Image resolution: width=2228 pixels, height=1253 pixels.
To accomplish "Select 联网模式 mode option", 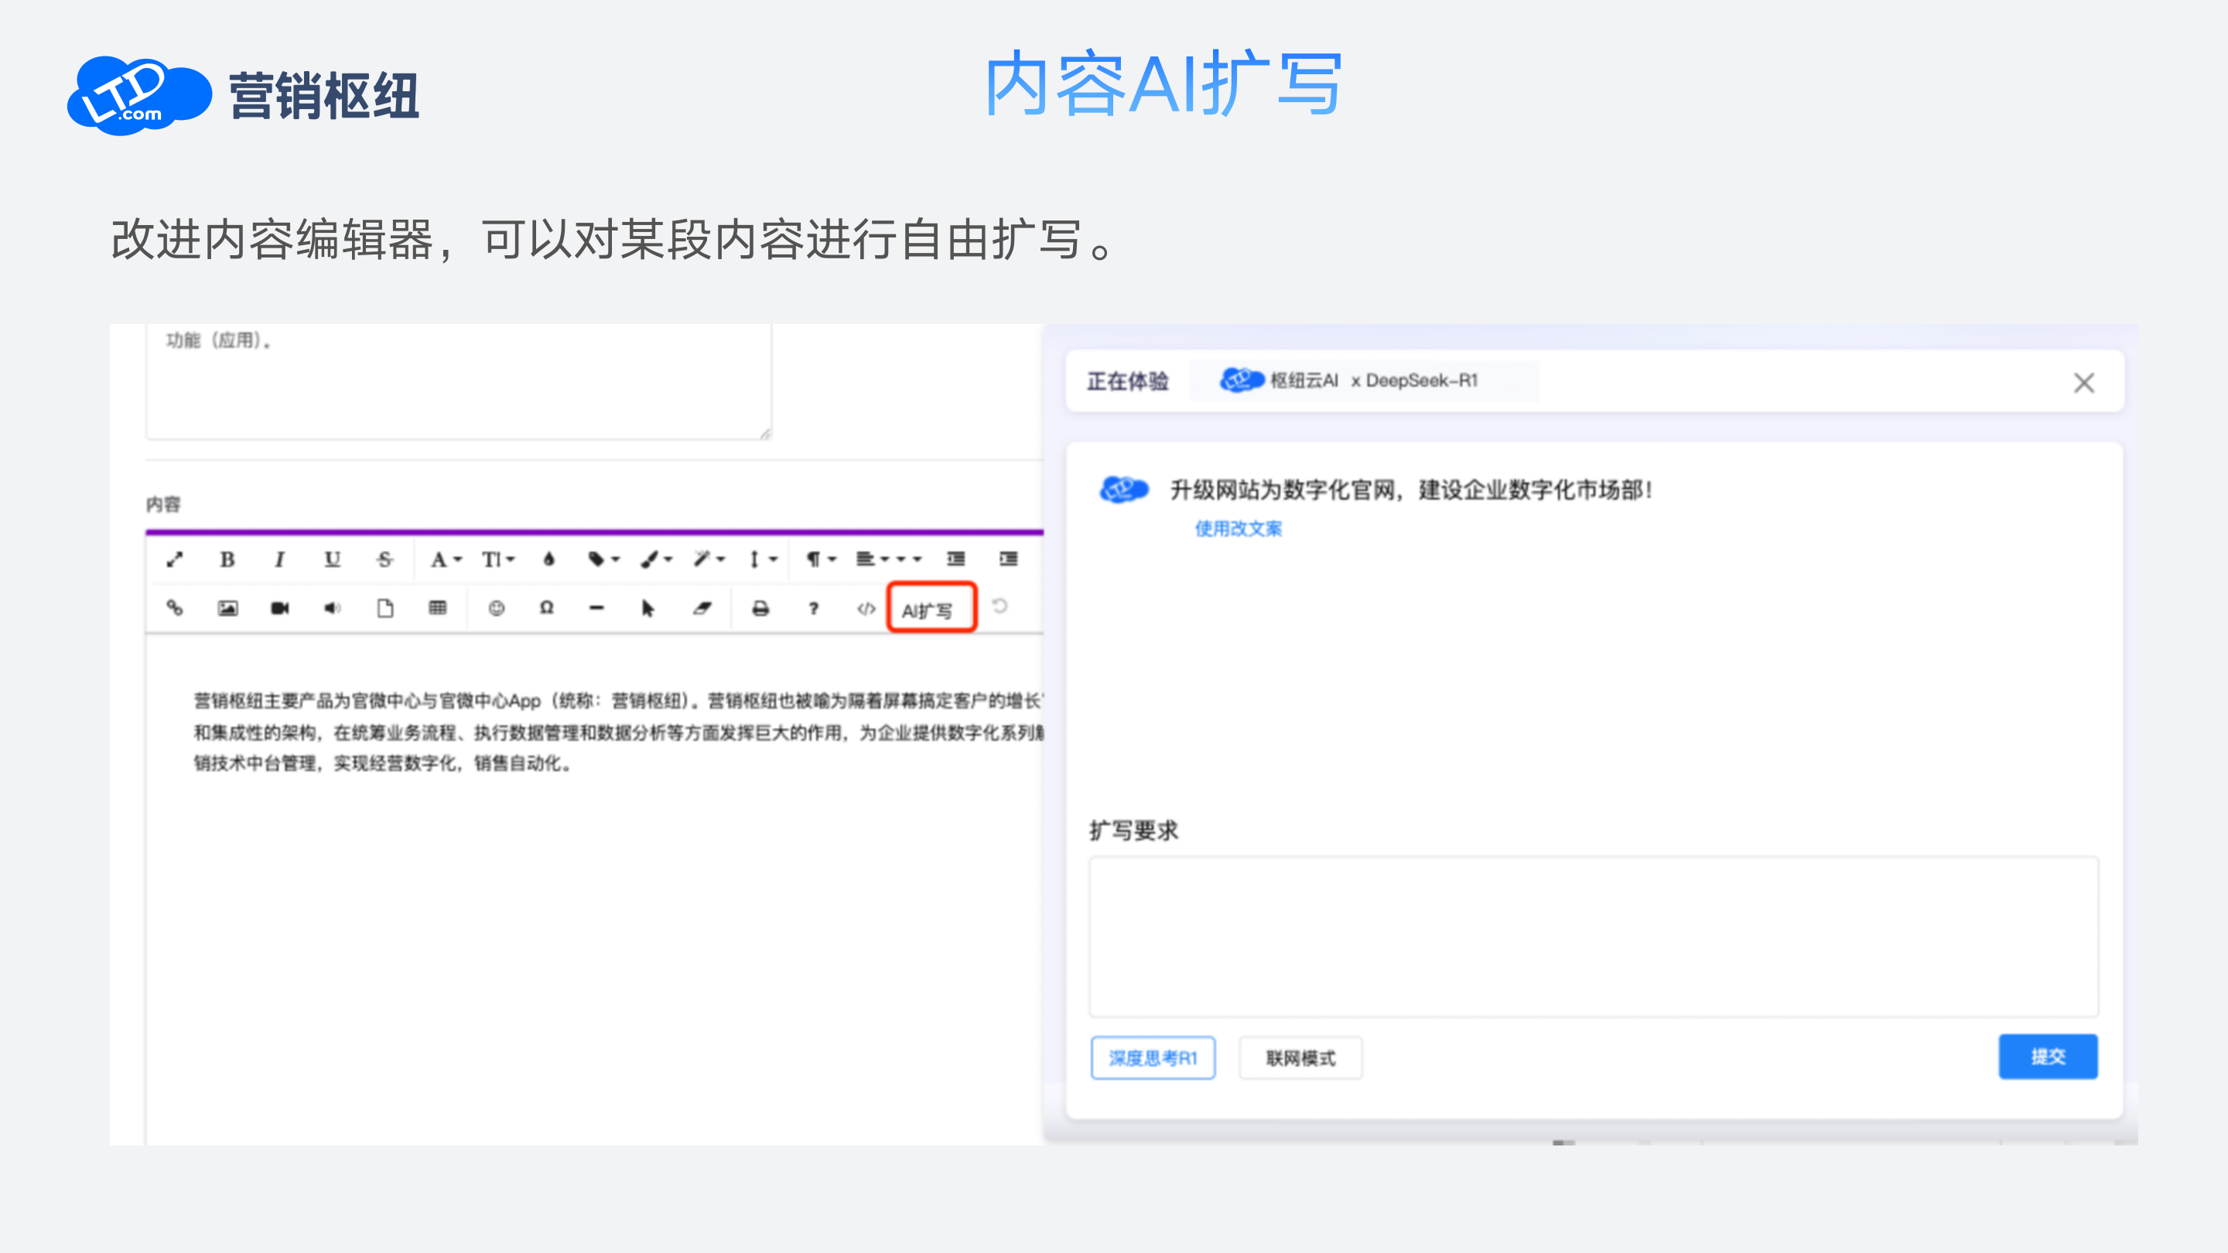I will point(1300,1057).
